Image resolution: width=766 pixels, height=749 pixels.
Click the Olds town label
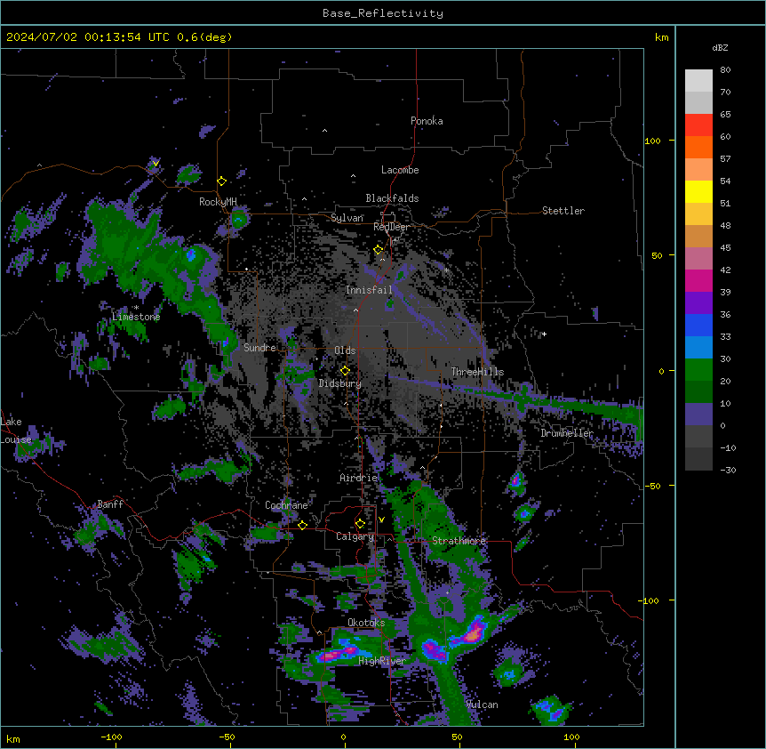click(x=345, y=350)
